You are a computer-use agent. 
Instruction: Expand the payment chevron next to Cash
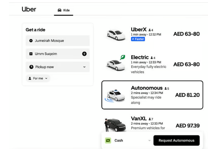click(149, 140)
